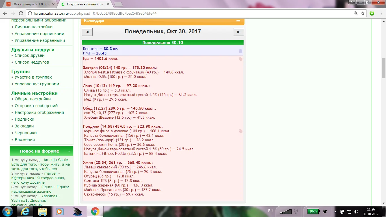386x217 pixels.
Task: Click the signal strength bars in taskbar
Action: 285,211
